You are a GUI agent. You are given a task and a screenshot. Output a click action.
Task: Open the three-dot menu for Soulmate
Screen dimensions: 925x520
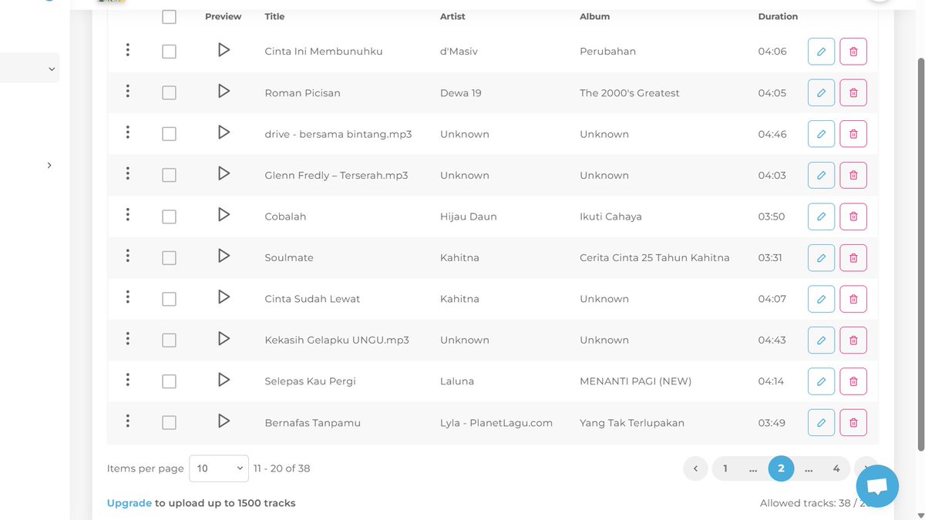tap(127, 256)
